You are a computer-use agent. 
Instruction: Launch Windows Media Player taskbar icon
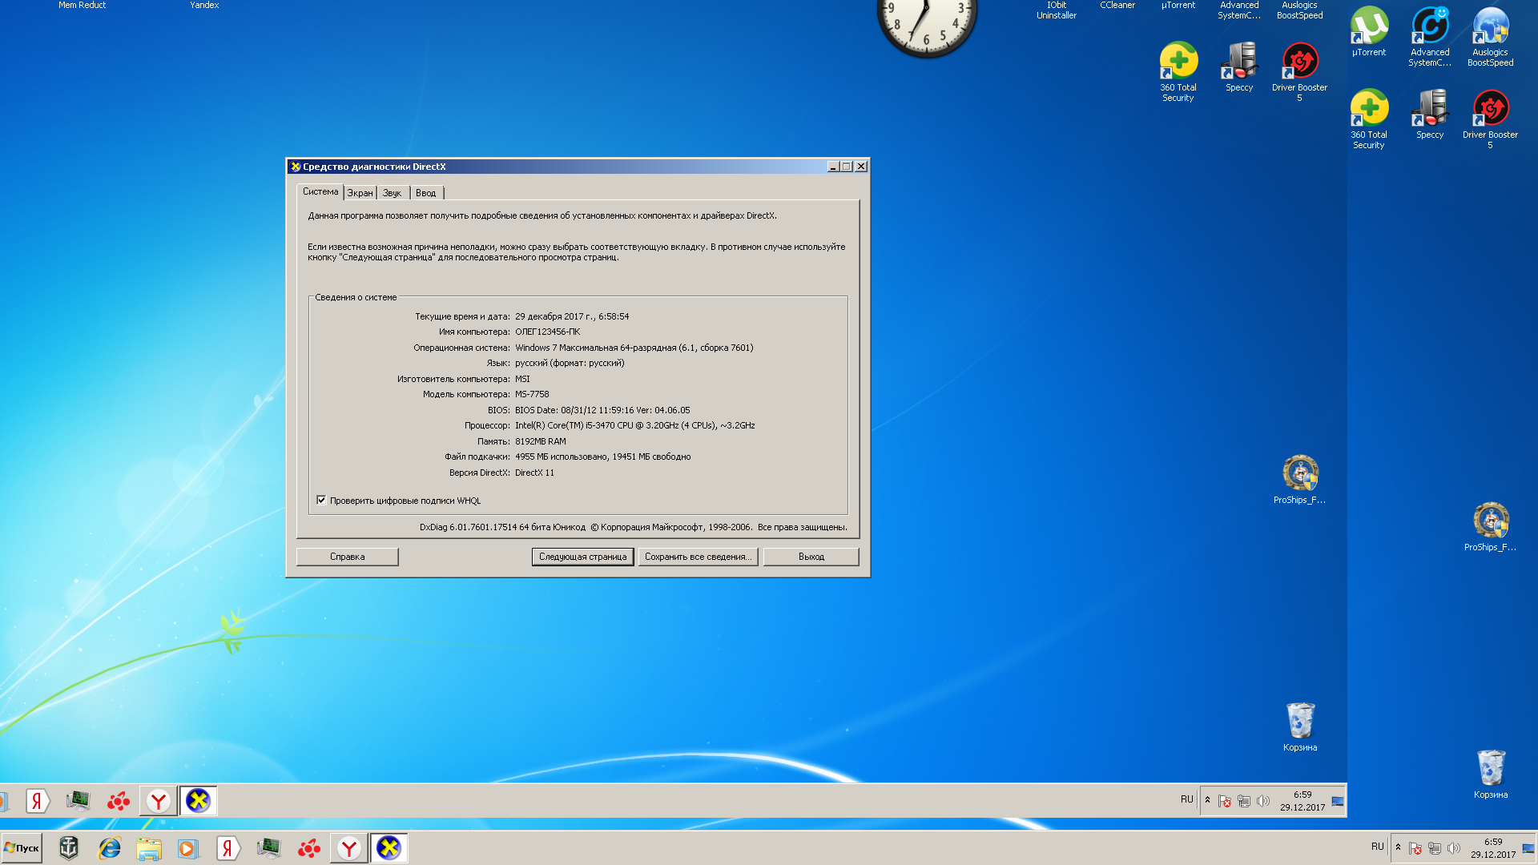(x=188, y=848)
